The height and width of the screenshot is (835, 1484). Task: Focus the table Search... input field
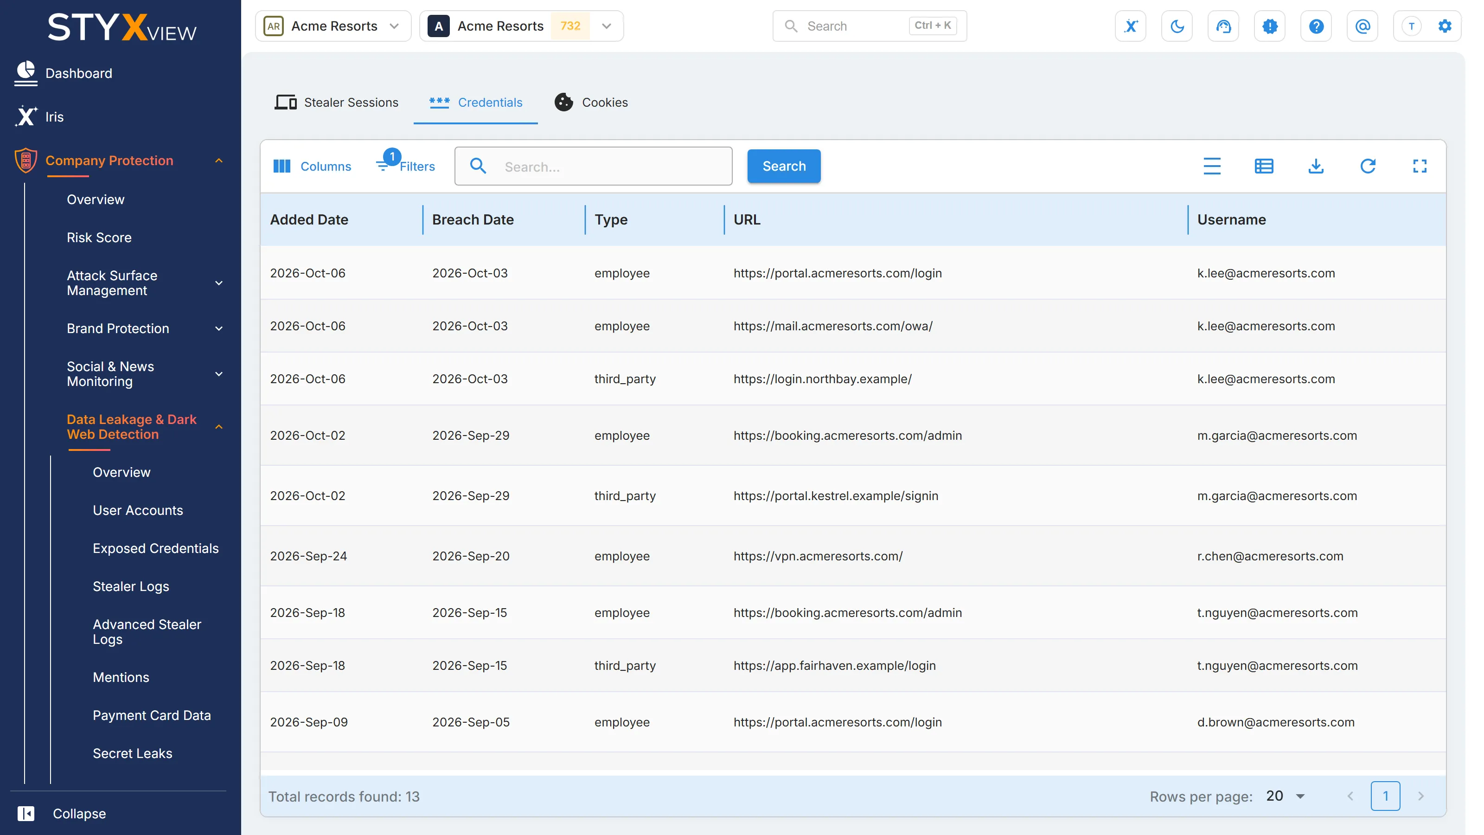(x=594, y=166)
